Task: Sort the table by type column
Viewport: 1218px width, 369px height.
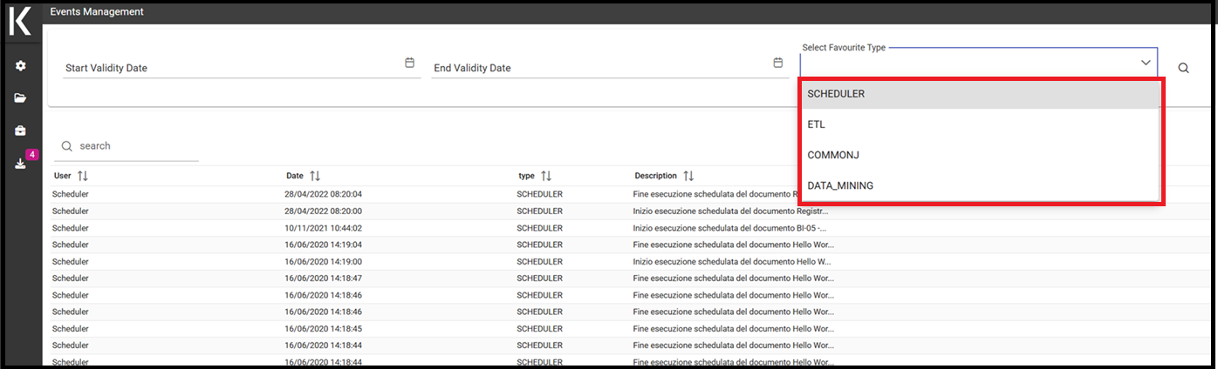Action: click(546, 176)
